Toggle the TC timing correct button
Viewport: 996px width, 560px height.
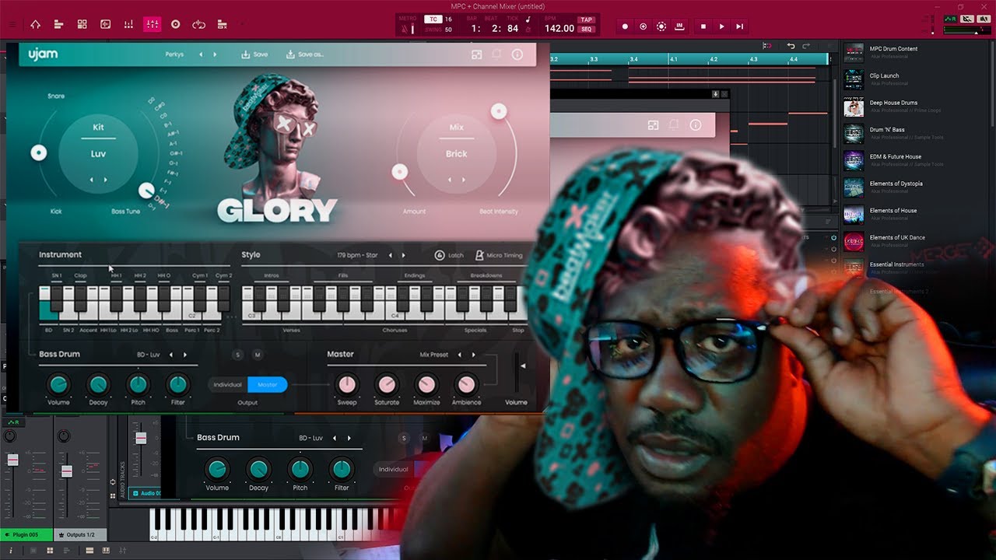(x=433, y=19)
